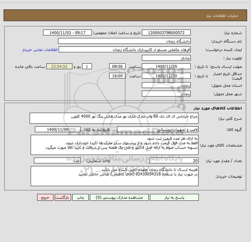Click unit of measure field عدد
251x242 pixels.
57,160
